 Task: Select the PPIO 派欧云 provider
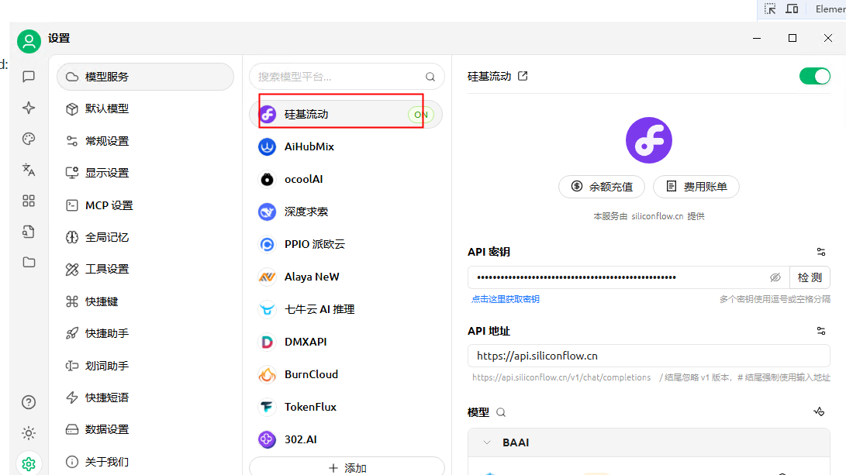coord(346,244)
